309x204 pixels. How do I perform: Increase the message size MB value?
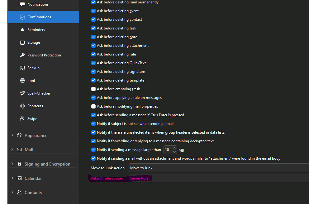(174, 148)
